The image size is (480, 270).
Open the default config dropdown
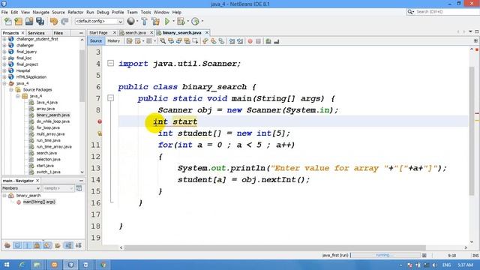[x=99, y=21]
